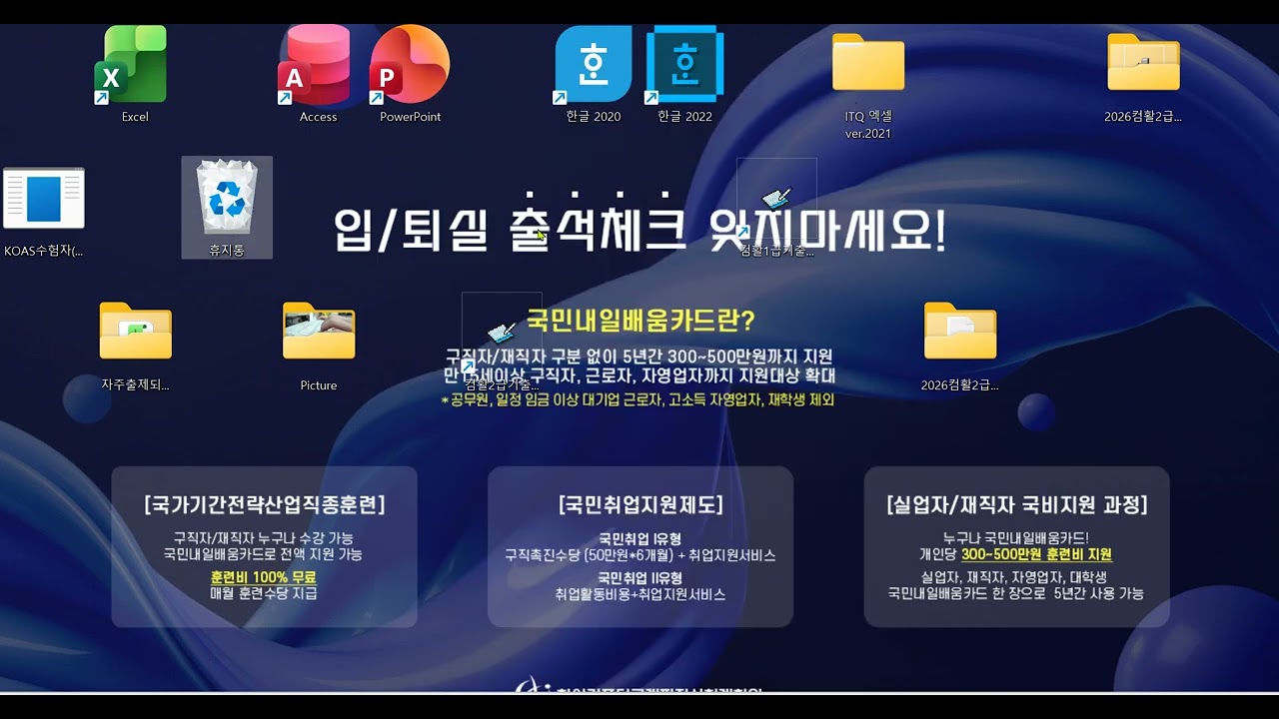Image resolution: width=1279 pixels, height=719 pixels.
Task: Select the KOAS수험자 document icon
Action: pos(44,199)
